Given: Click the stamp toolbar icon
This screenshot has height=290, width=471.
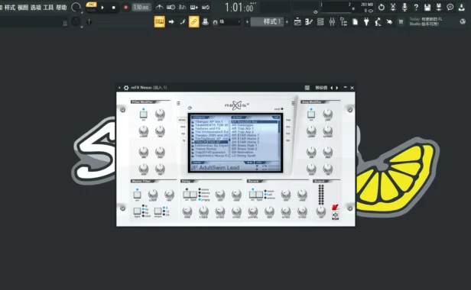Looking at the screenshot, I should coord(206,22).
